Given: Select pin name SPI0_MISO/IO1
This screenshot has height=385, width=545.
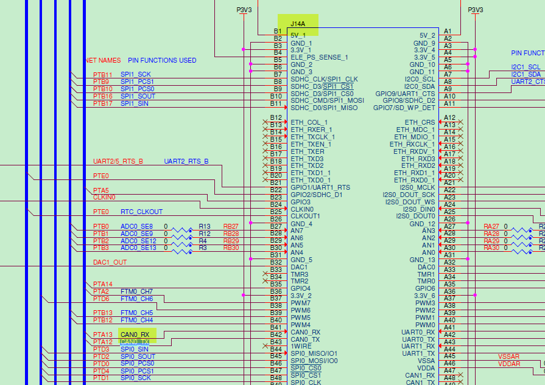Looking at the screenshot, I should 314,353.
